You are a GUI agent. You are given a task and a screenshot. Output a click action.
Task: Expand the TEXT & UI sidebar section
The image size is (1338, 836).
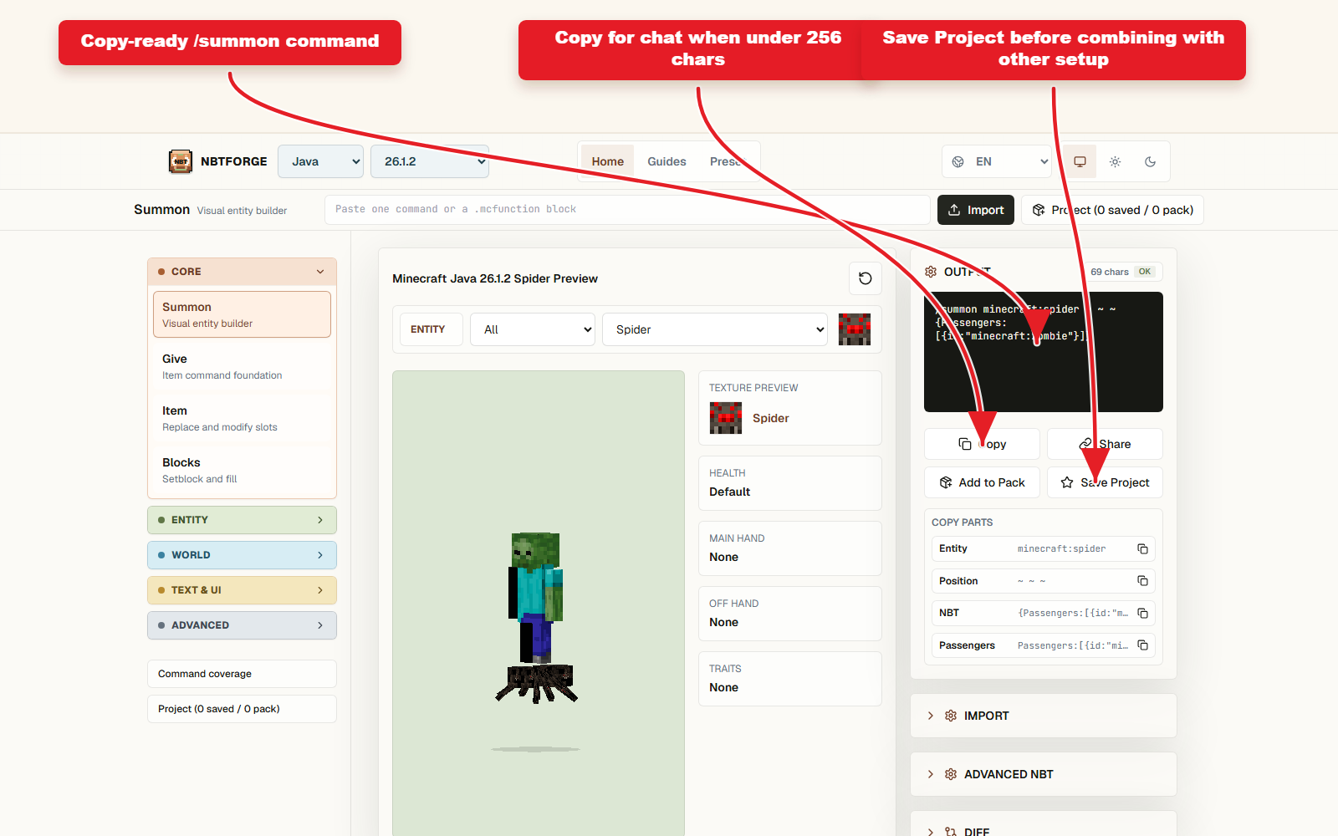click(242, 590)
